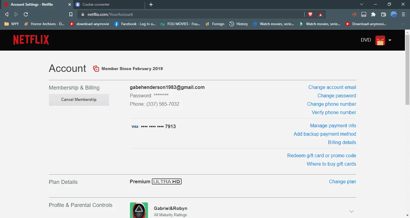Open Manage payment info link

tap(333, 126)
